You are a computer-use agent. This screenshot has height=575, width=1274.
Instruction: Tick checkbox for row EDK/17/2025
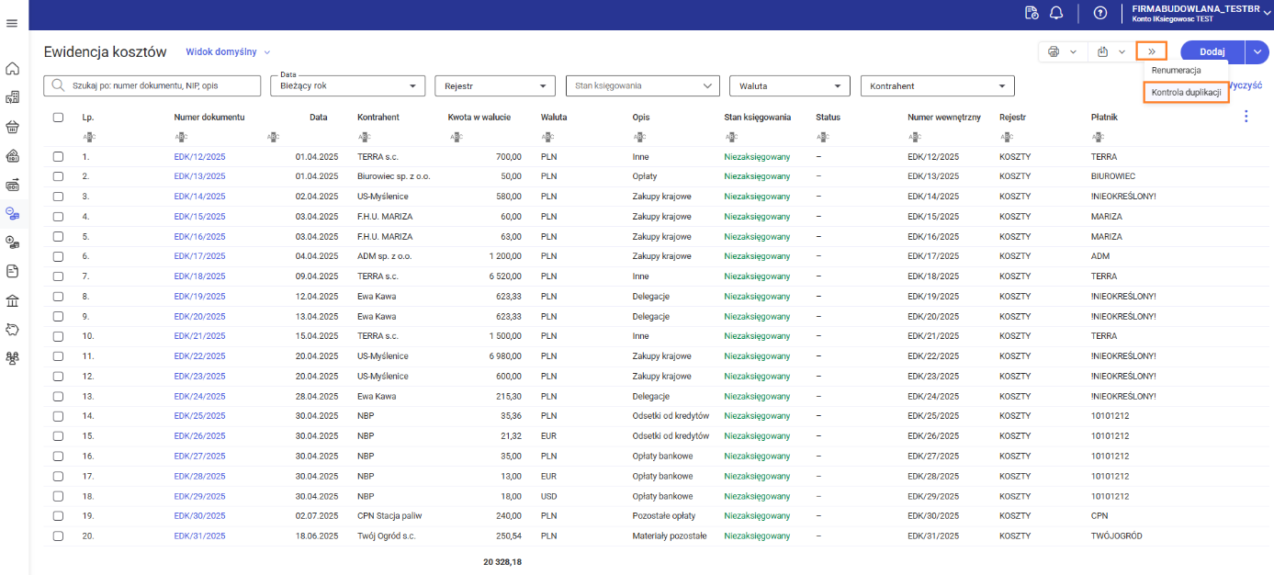click(x=58, y=256)
